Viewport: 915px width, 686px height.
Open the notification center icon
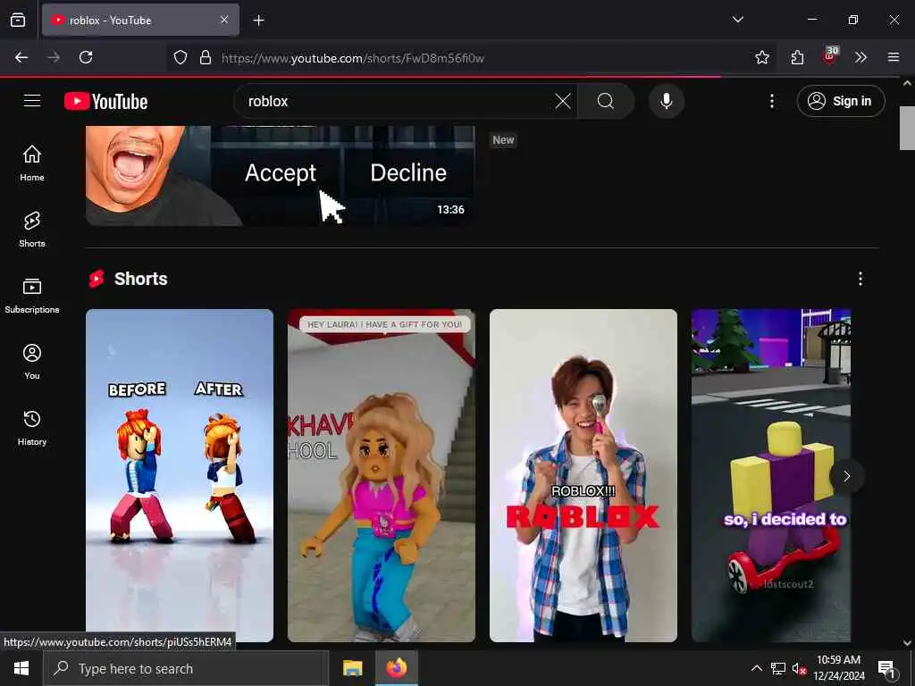pyautogui.click(x=887, y=669)
